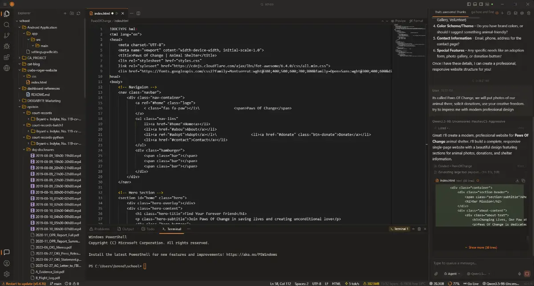Change language mode HTML in status bar
This screenshot has height=286, width=534.
[336, 283]
